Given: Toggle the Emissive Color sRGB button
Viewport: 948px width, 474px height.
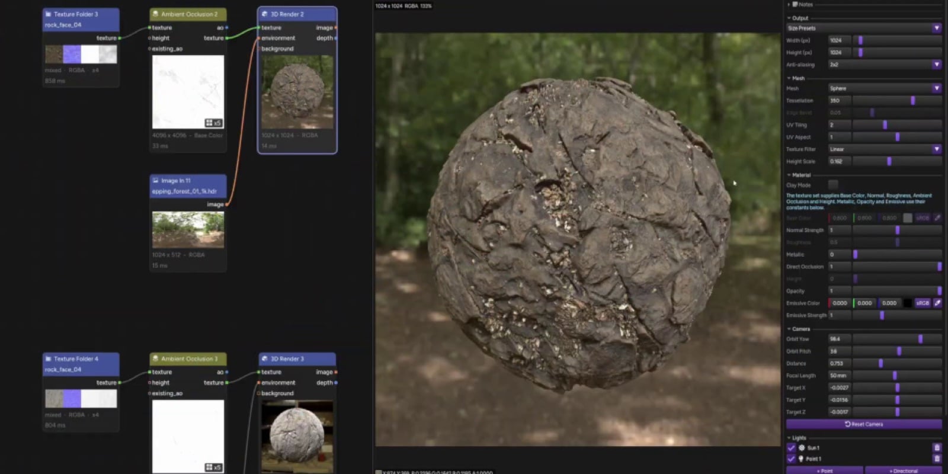Looking at the screenshot, I should pos(923,303).
